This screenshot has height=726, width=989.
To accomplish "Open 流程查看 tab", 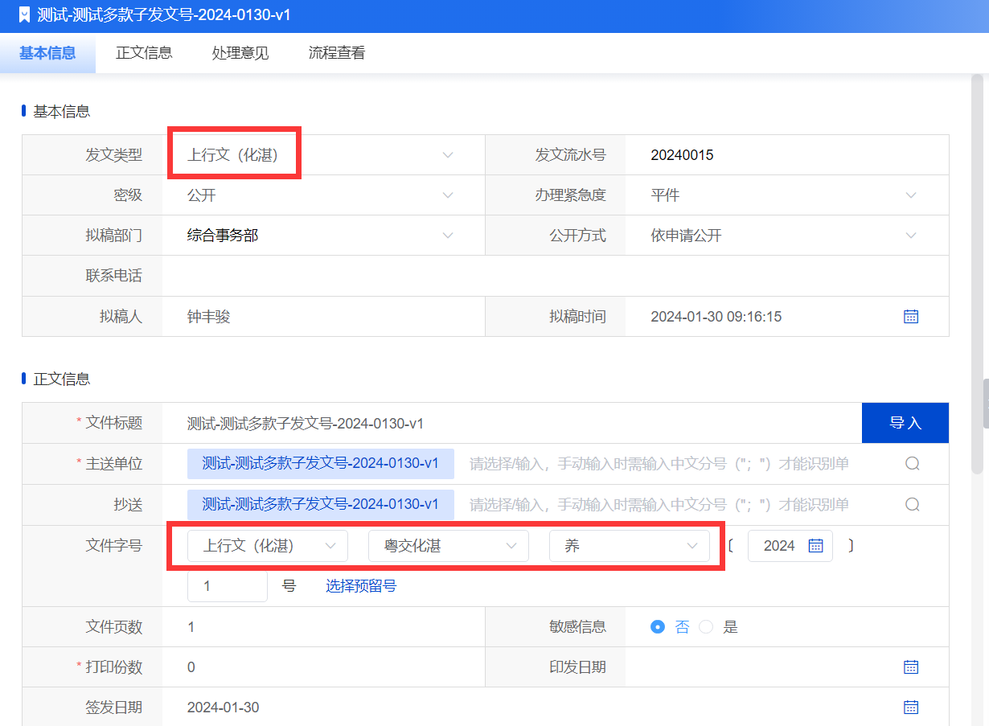I will point(337,53).
